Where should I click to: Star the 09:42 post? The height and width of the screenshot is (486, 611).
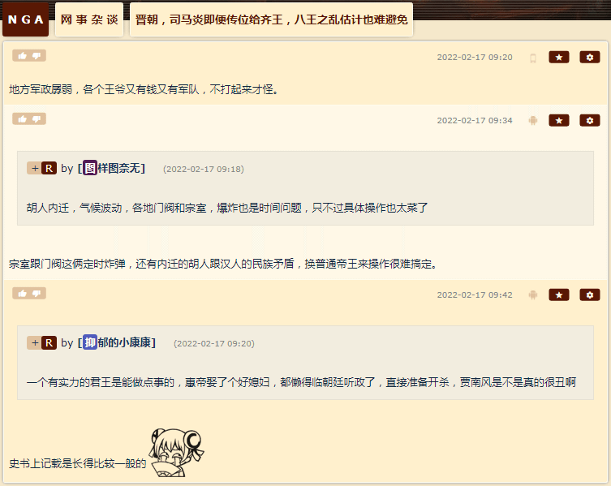point(559,295)
